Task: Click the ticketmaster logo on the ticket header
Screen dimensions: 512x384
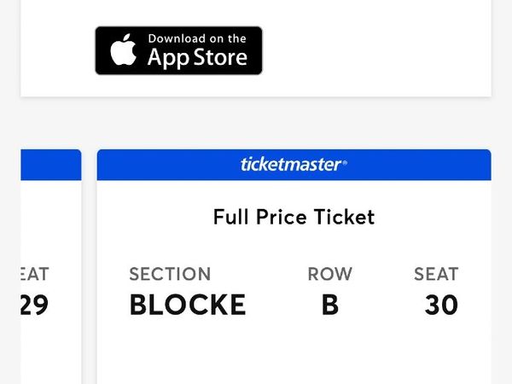Action: click(292, 165)
